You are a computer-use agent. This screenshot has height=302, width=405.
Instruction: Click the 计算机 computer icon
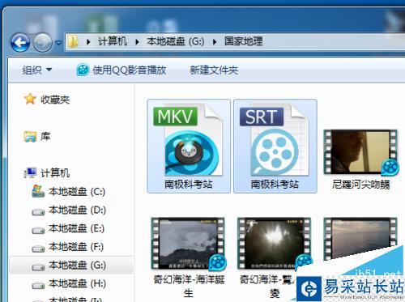(x=30, y=172)
